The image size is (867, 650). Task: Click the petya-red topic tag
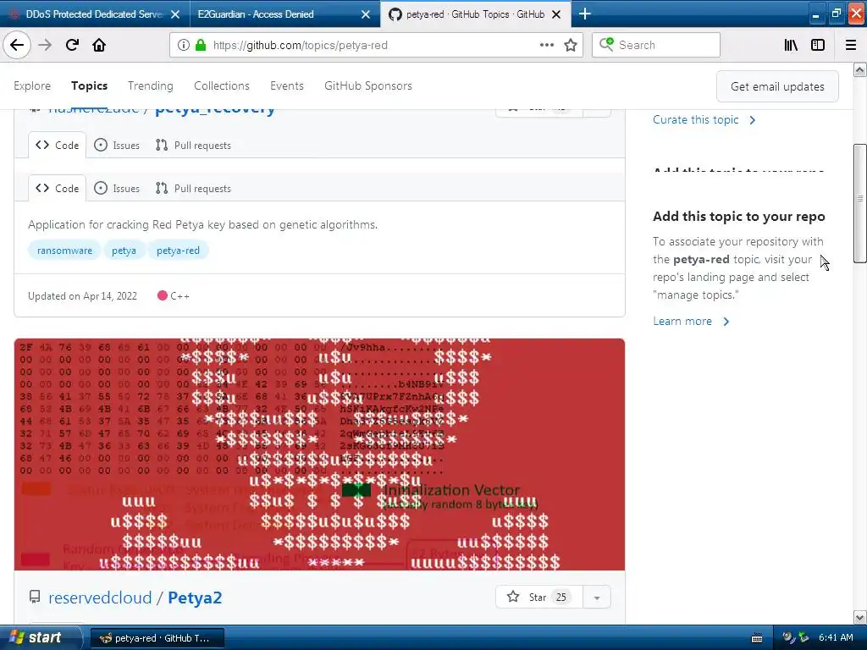[178, 251]
